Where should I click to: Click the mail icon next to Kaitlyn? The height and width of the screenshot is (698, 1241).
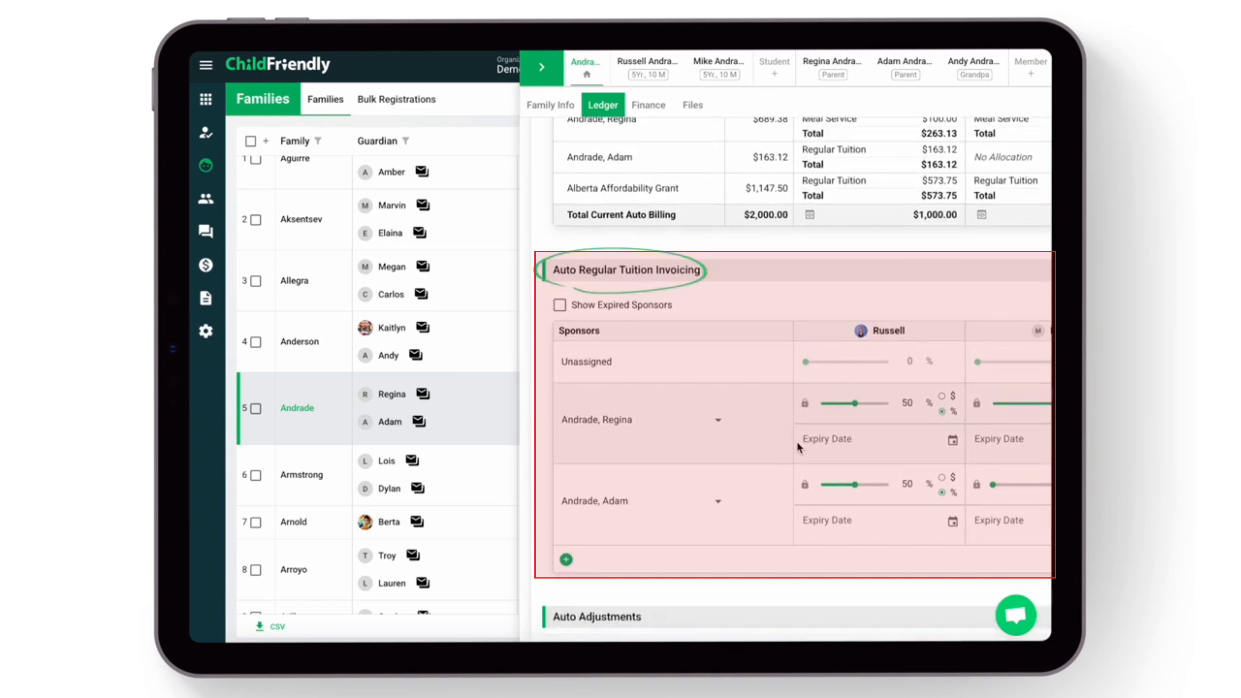point(423,327)
